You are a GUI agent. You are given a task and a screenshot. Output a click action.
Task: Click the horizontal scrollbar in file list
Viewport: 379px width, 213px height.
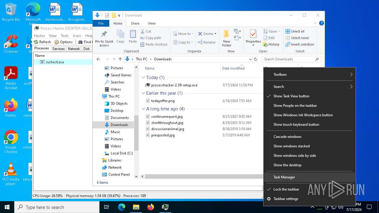(204, 176)
